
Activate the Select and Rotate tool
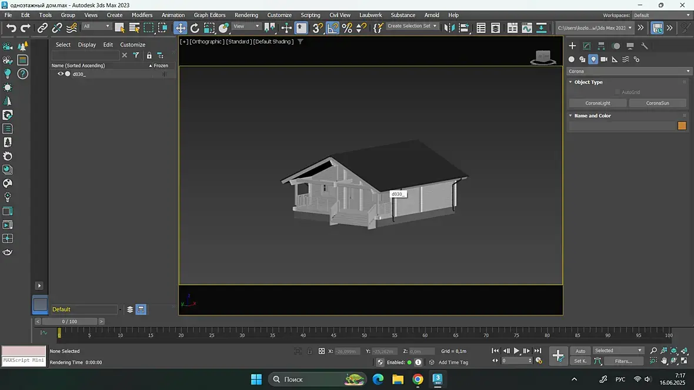[195, 28]
